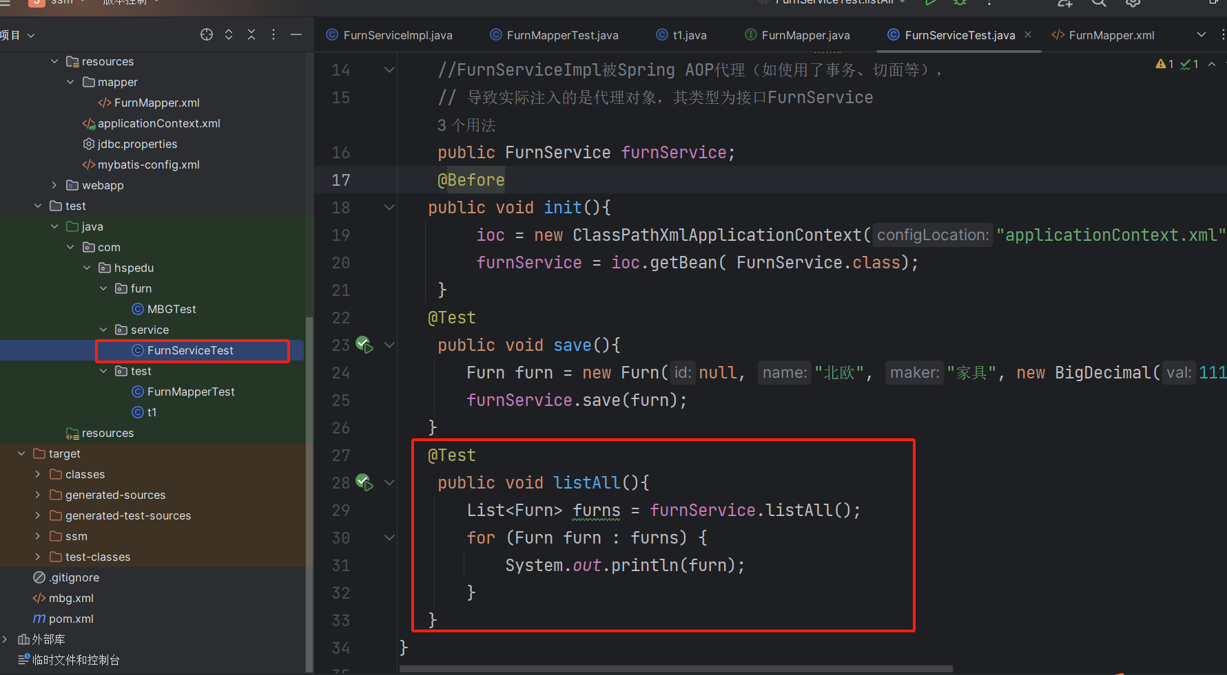Click the expand all icon in project panel
1227x675 pixels.
pos(229,34)
